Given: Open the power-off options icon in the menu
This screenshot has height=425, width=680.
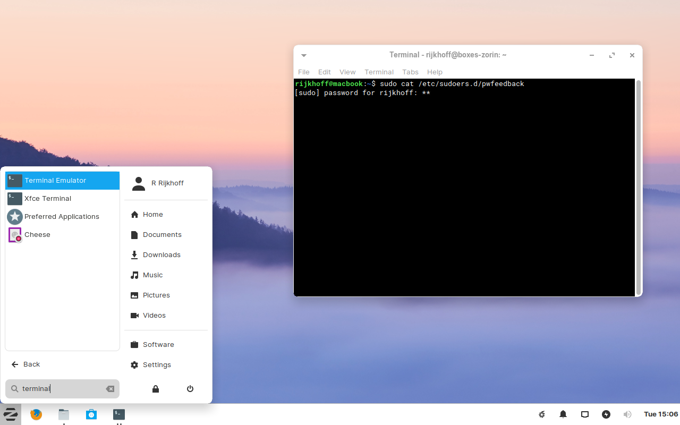Looking at the screenshot, I should 190,389.
